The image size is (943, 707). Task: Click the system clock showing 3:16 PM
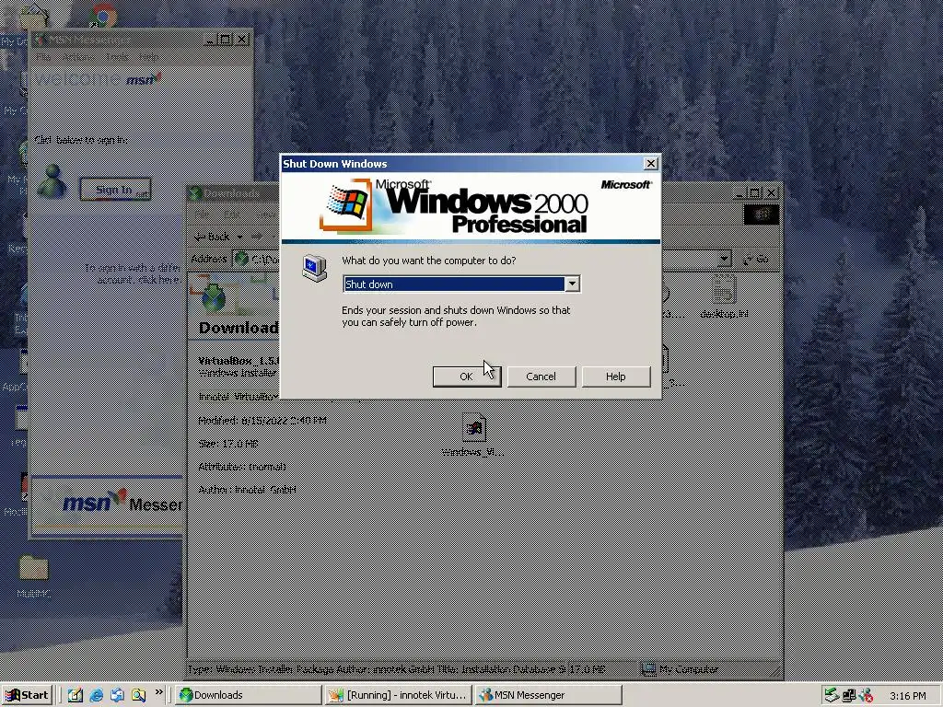(908, 696)
